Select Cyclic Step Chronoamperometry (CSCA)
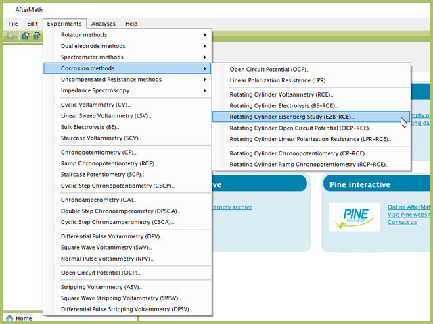 [127, 222]
